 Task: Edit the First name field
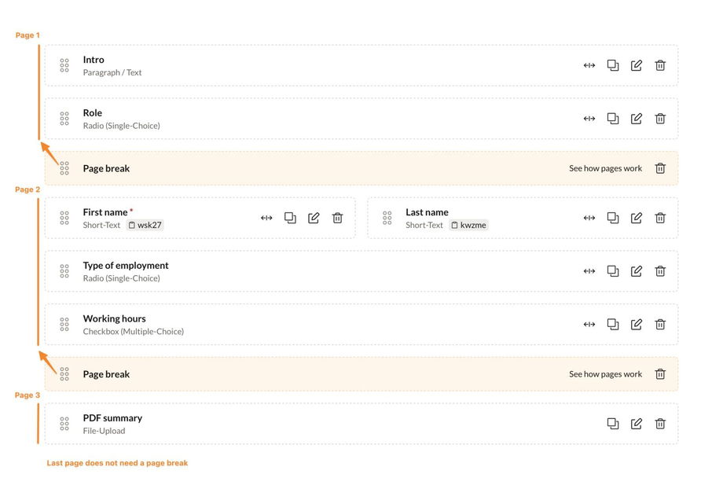tap(314, 218)
